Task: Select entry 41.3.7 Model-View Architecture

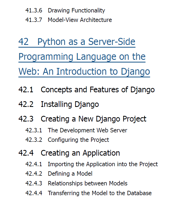Action: 69,20
